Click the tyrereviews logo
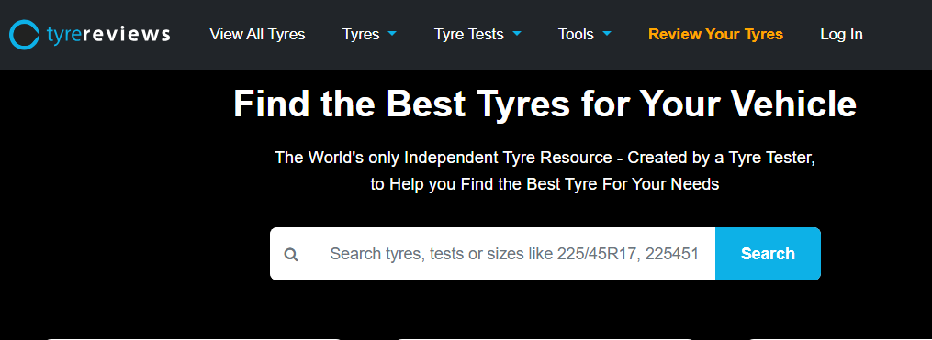The height and width of the screenshot is (340, 932). (90, 35)
